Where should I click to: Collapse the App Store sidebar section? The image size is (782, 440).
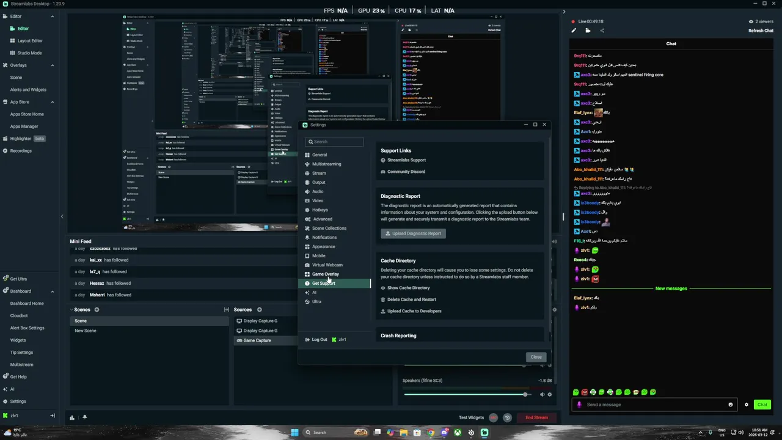point(52,102)
